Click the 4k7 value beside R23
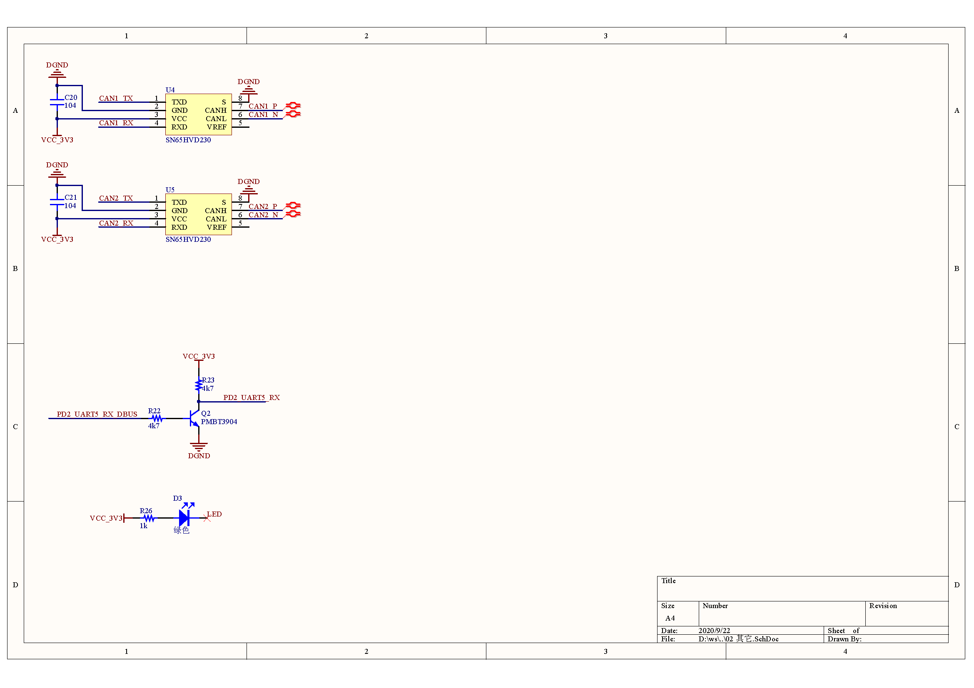The height and width of the screenshot is (688, 974). 208,388
